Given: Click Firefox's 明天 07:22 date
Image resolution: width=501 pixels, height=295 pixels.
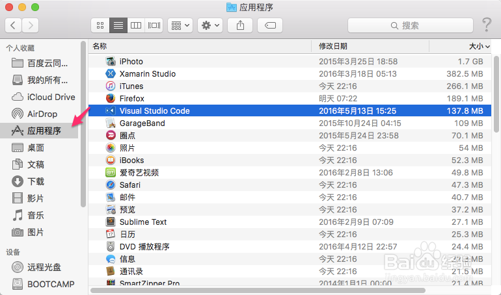Looking at the screenshot, I should coord(338,99).
